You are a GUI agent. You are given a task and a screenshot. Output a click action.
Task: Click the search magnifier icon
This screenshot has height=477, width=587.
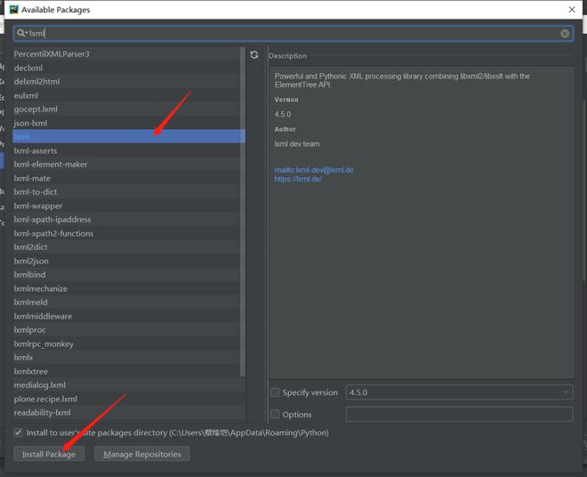click(20, 34)
